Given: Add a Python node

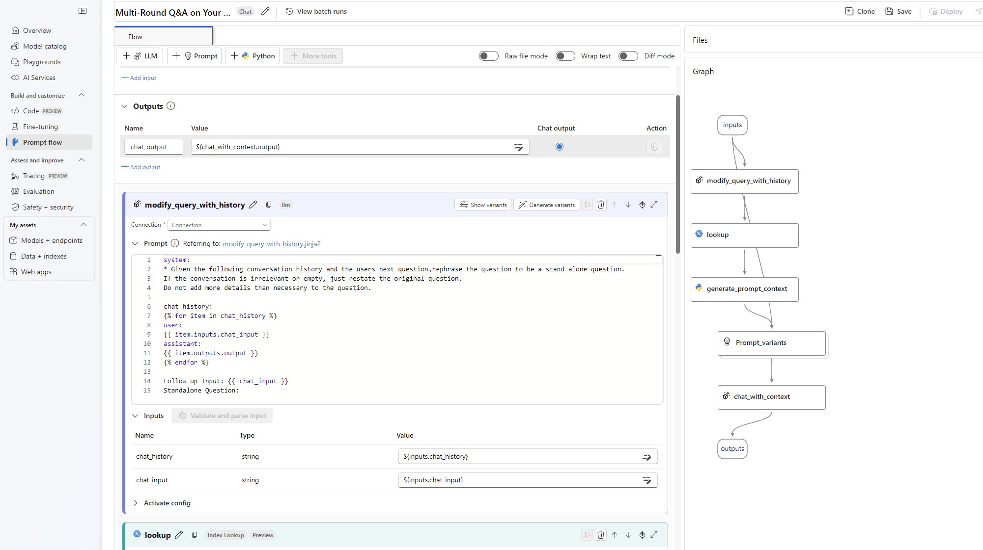Looking at the screenshot, I should pyautogui.click(x=253, y=56).
